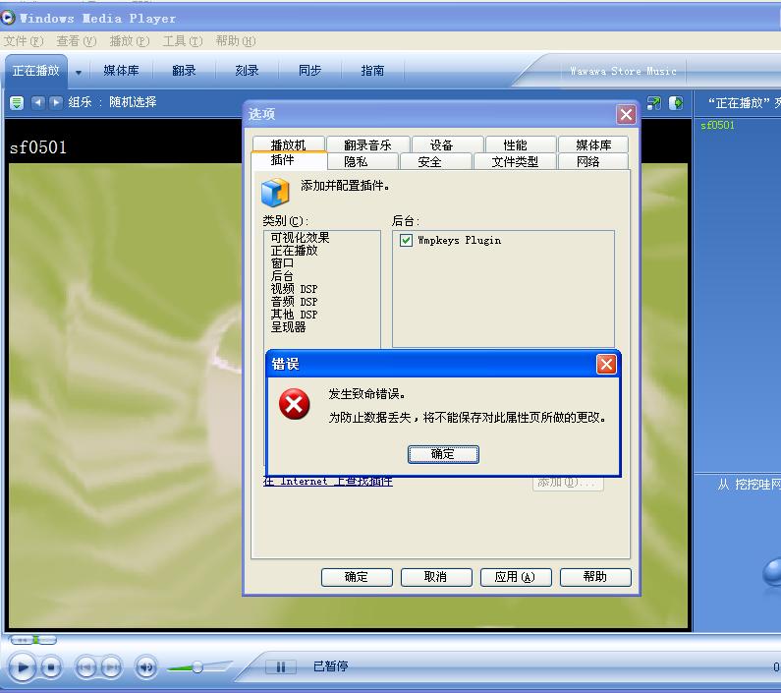Open the 查看(V) menu
The width and height of the screenshot is (781, 693).
coord(77,41)
